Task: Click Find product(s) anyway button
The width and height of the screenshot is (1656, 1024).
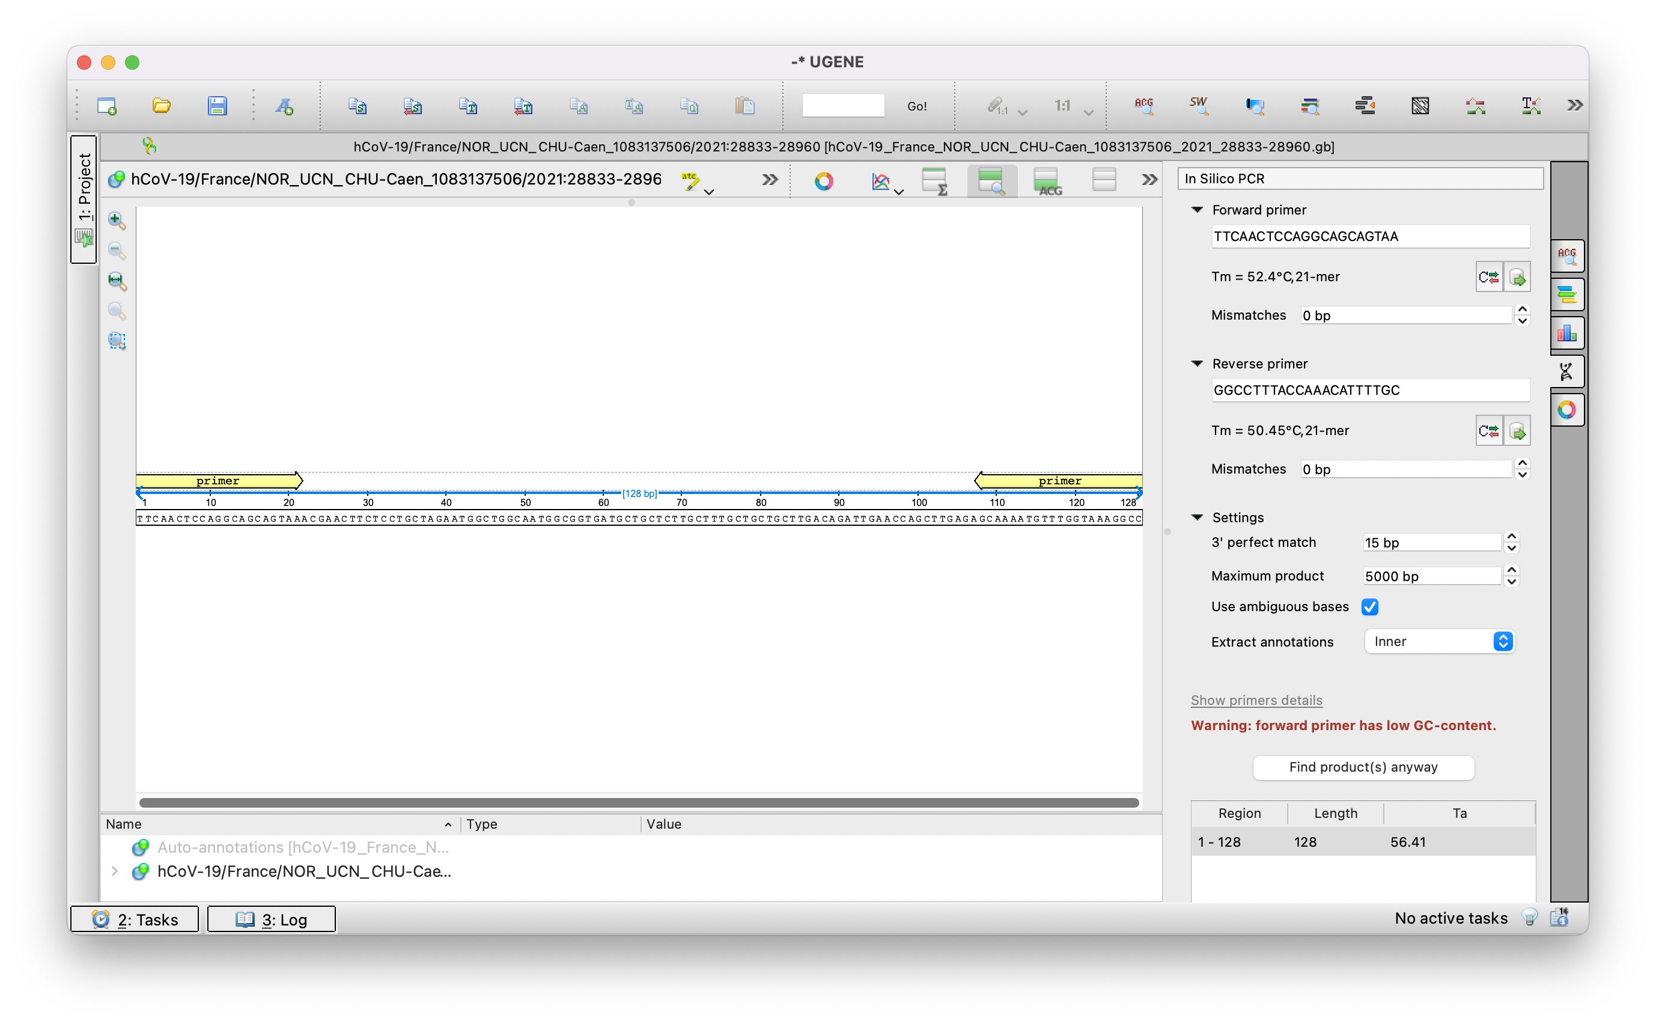Action: pyautogui.click(x=1363, y=767)
